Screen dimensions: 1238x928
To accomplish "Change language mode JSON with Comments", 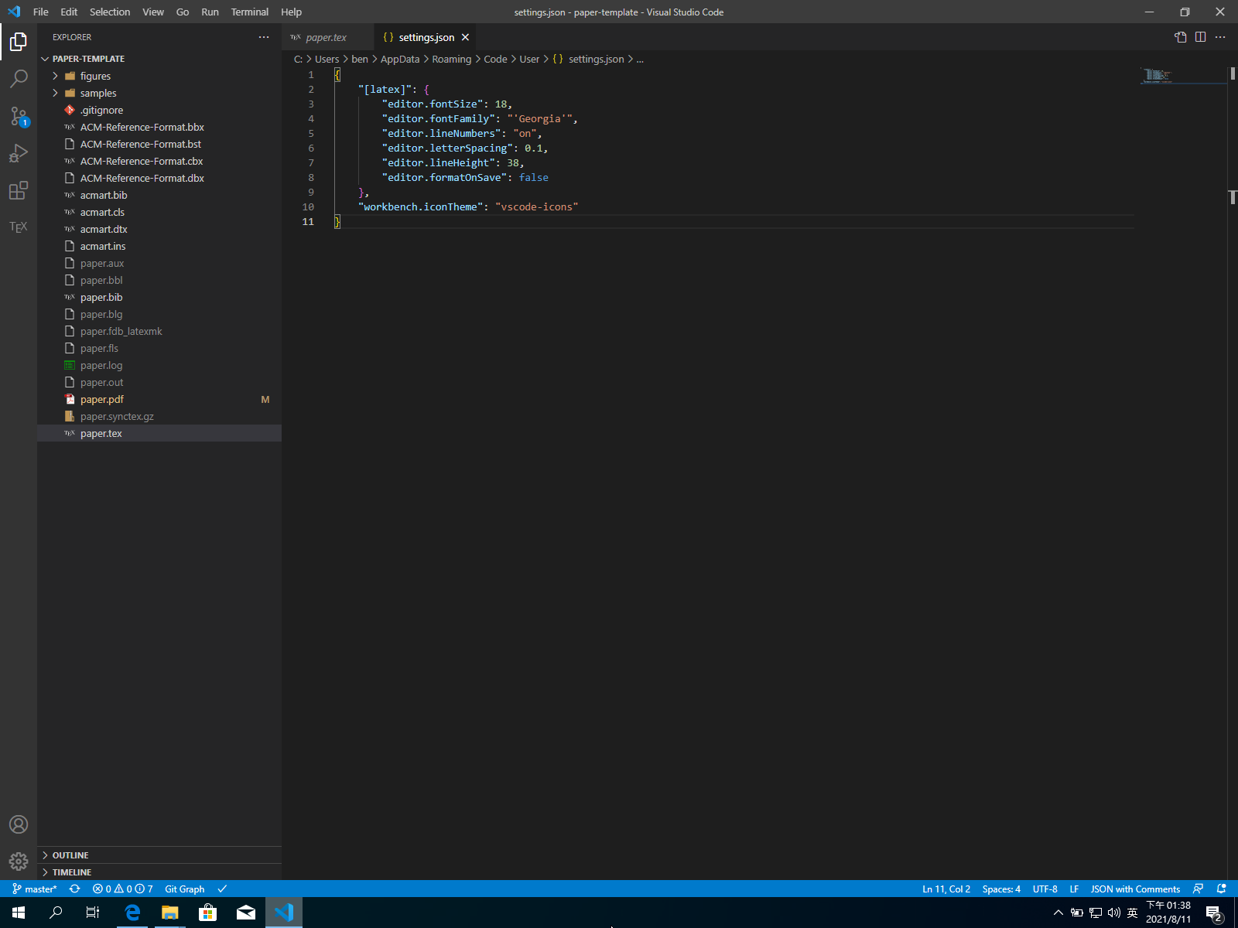I will coord(1135,889).
